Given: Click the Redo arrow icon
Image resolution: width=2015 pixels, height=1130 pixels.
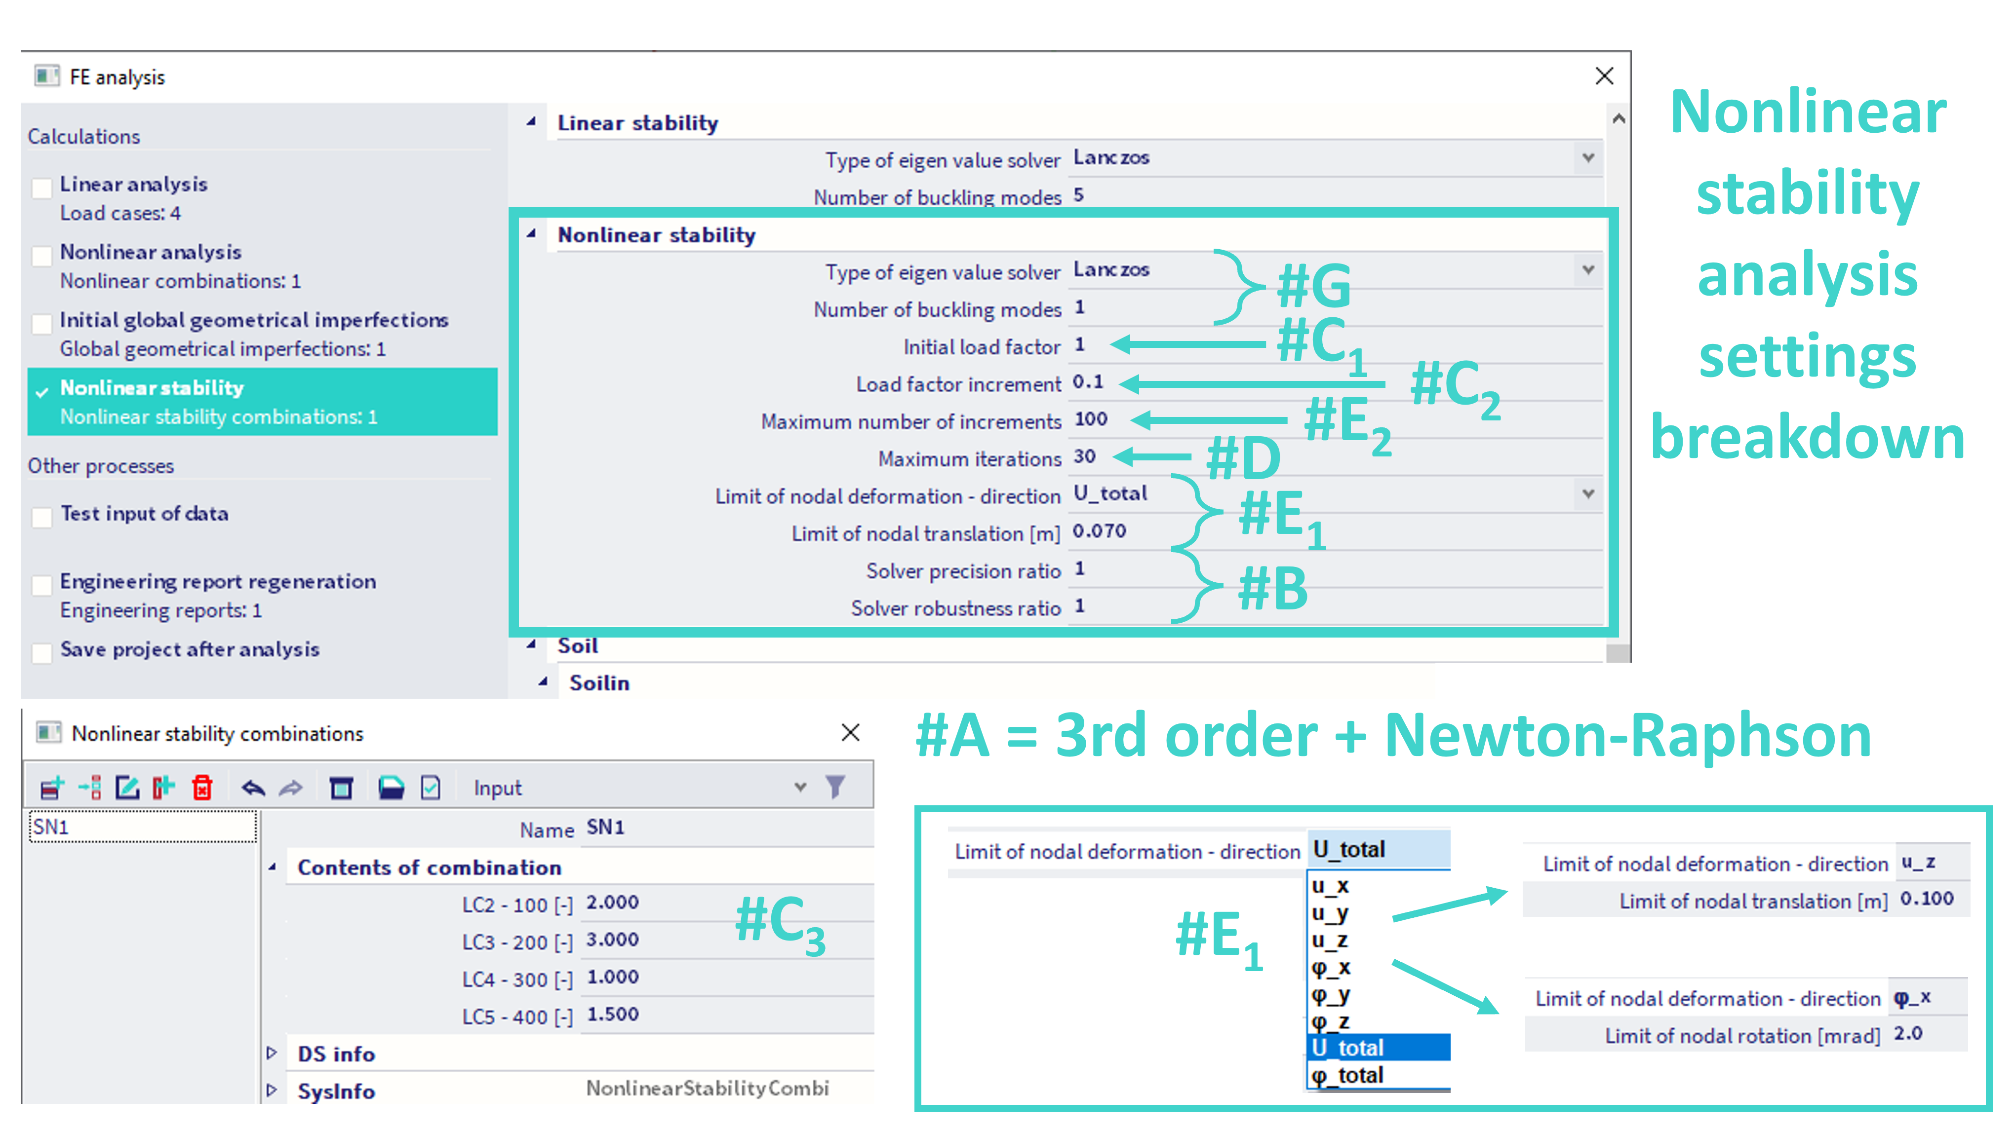Looking at the screenshot, I should [x=291, y=788].
